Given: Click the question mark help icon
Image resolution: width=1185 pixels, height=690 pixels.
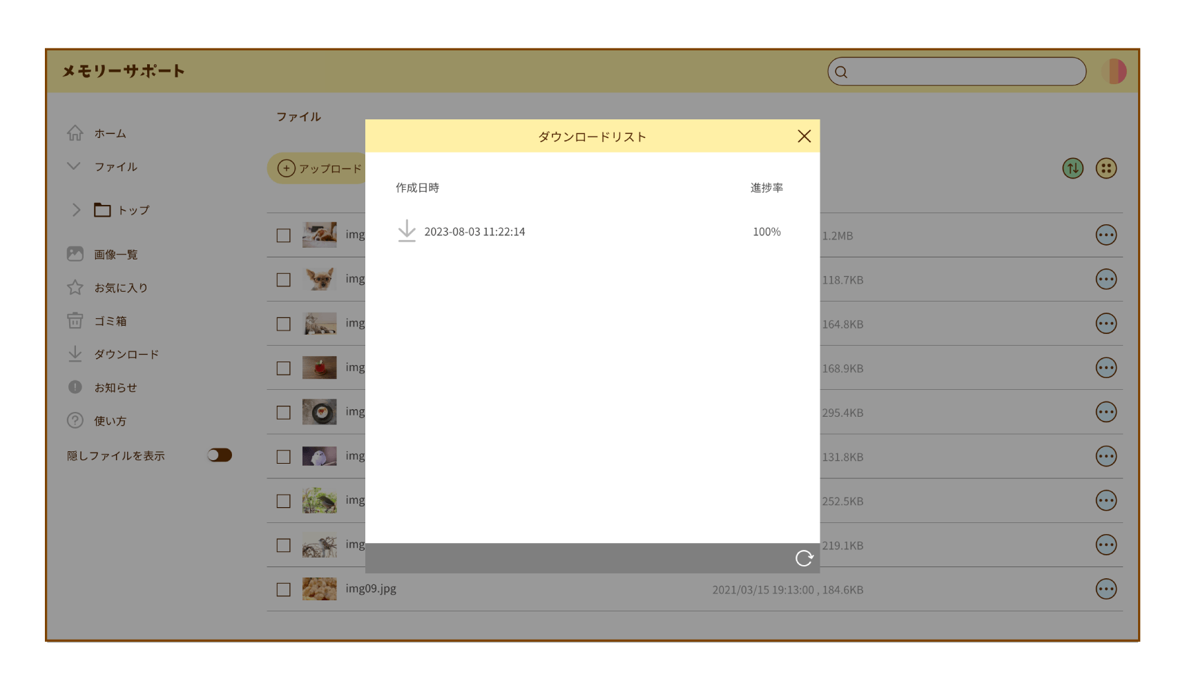Looking at the screenshot, I should coord(75,420).
